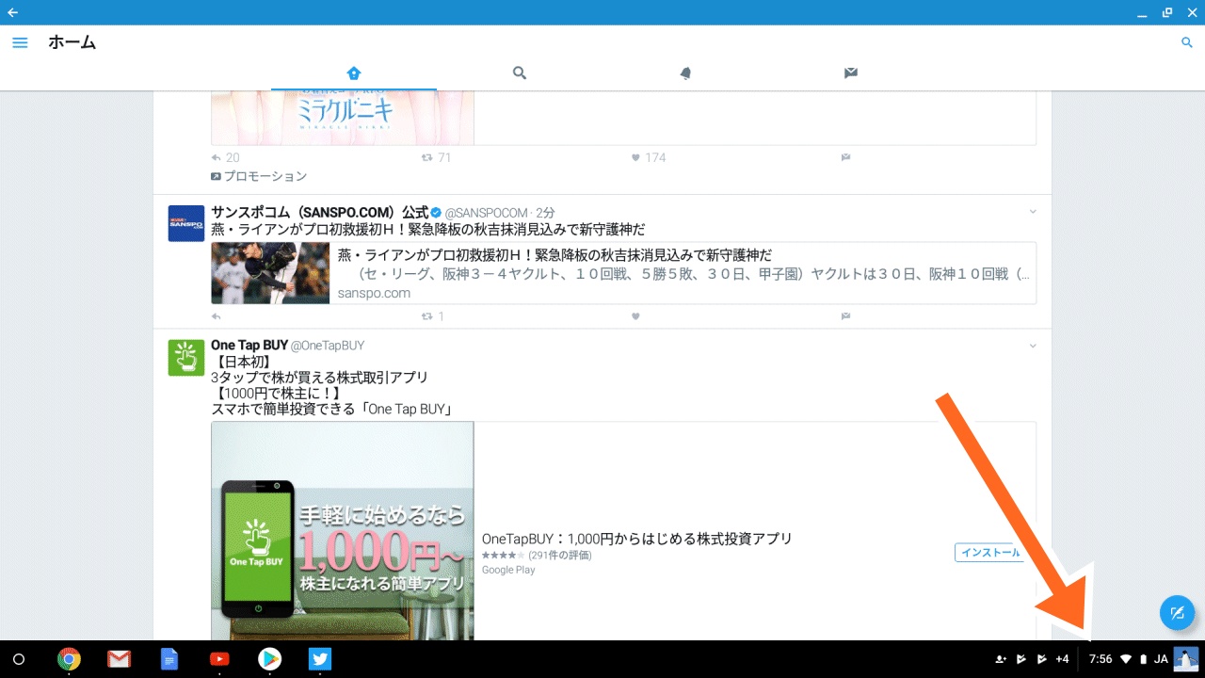Image resolution: width=1205 pixels, height=678 pixels.
Task: Open the sanspo.com article link card
Action: pos(623,273)
